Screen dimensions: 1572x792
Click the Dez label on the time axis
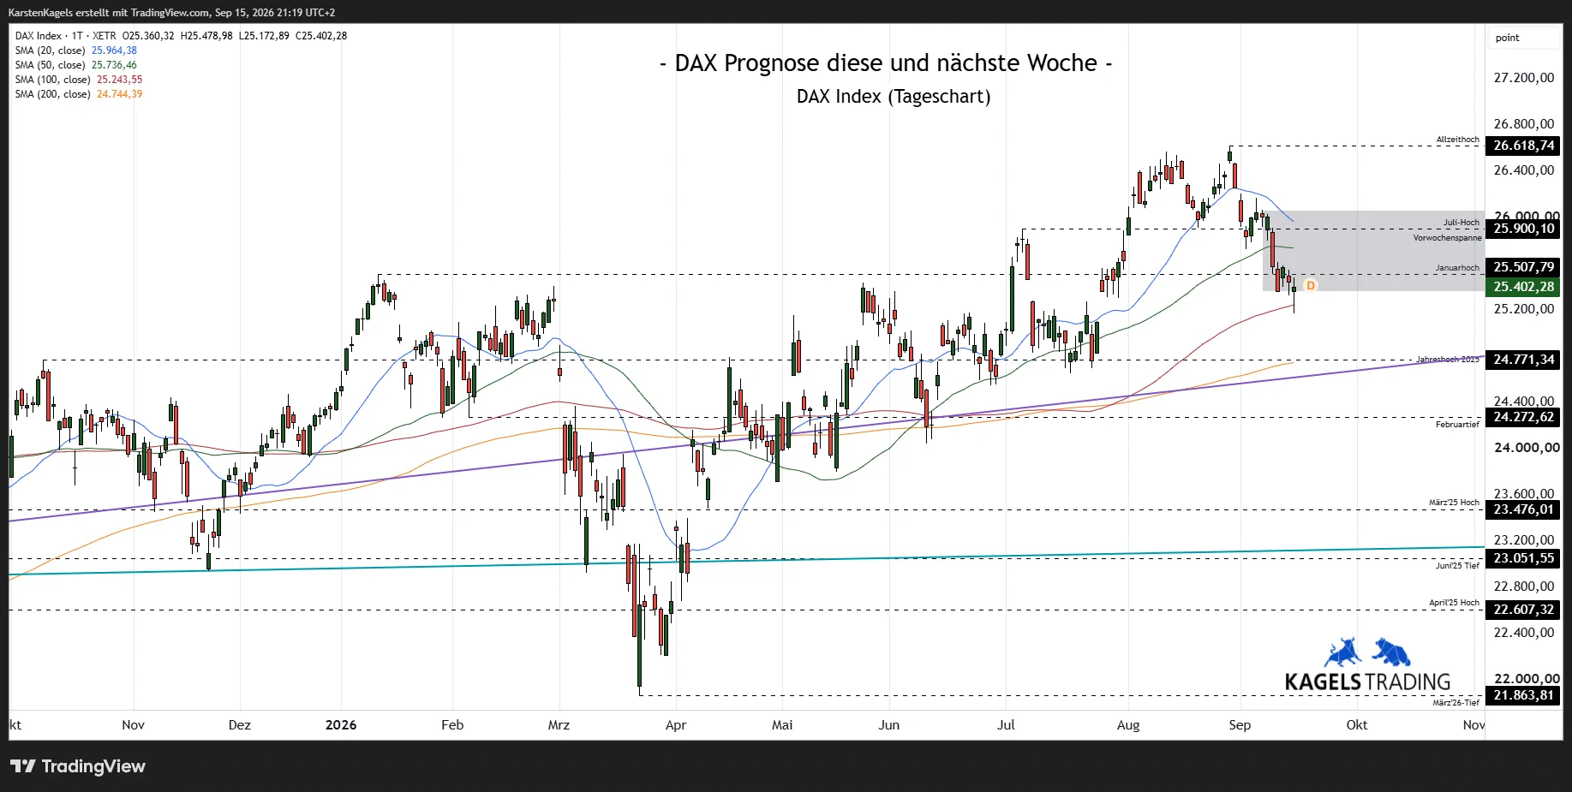click(240, 725)
